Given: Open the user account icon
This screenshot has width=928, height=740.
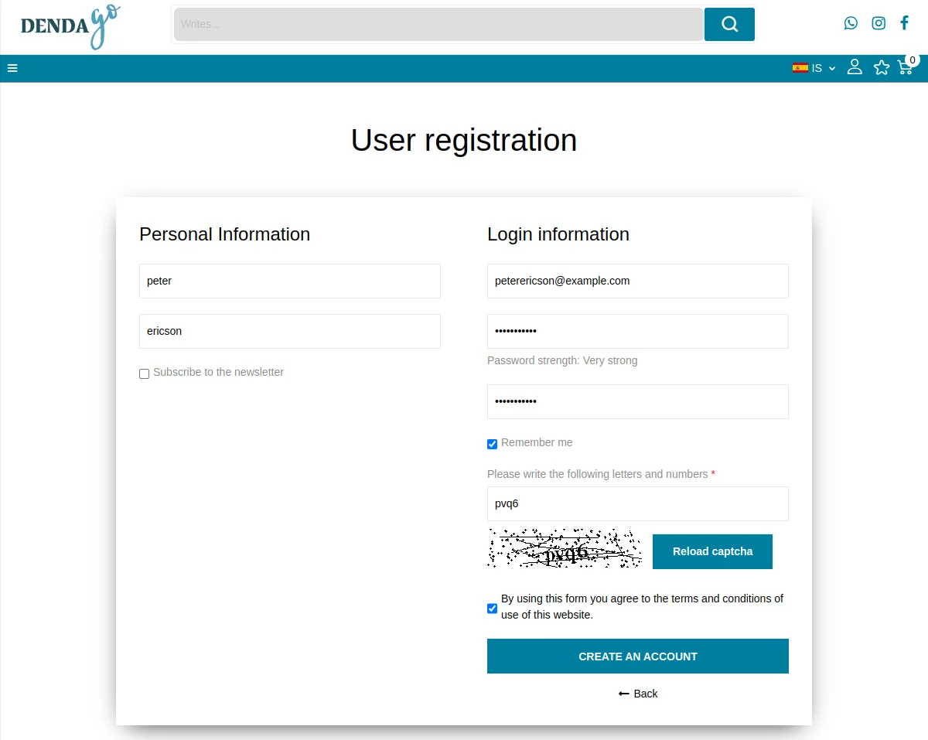Looking at the screenshot, I should (855, 67).
